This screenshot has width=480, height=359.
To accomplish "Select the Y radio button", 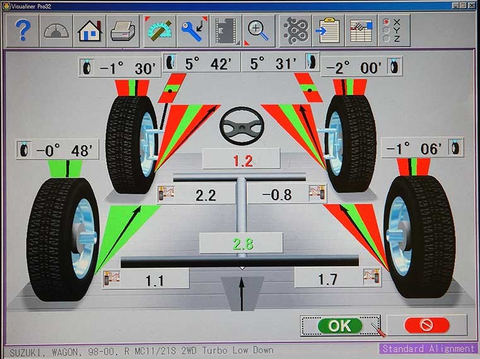I will tap(386, 30).
